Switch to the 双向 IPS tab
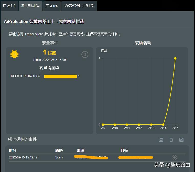The width and height of the screenshot is (195, 172). tap(52, 6)
